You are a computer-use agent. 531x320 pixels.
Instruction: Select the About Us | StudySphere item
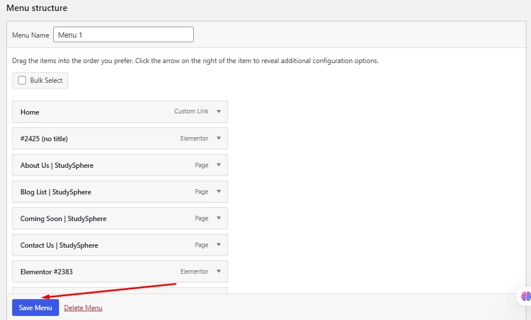coord(120,165)
